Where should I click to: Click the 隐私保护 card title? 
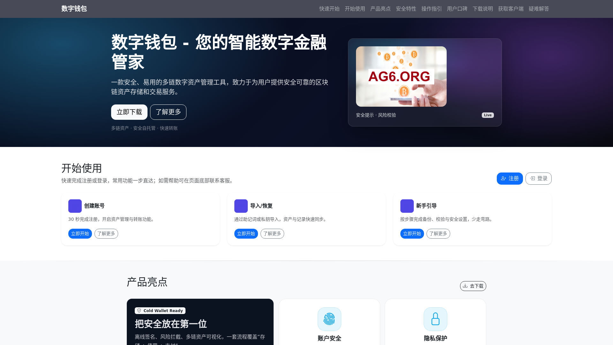click(x=435, y=338)
